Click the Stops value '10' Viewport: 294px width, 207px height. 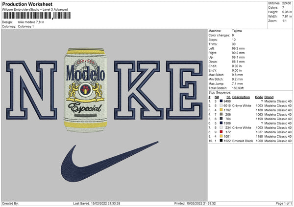tap(234, 40)
